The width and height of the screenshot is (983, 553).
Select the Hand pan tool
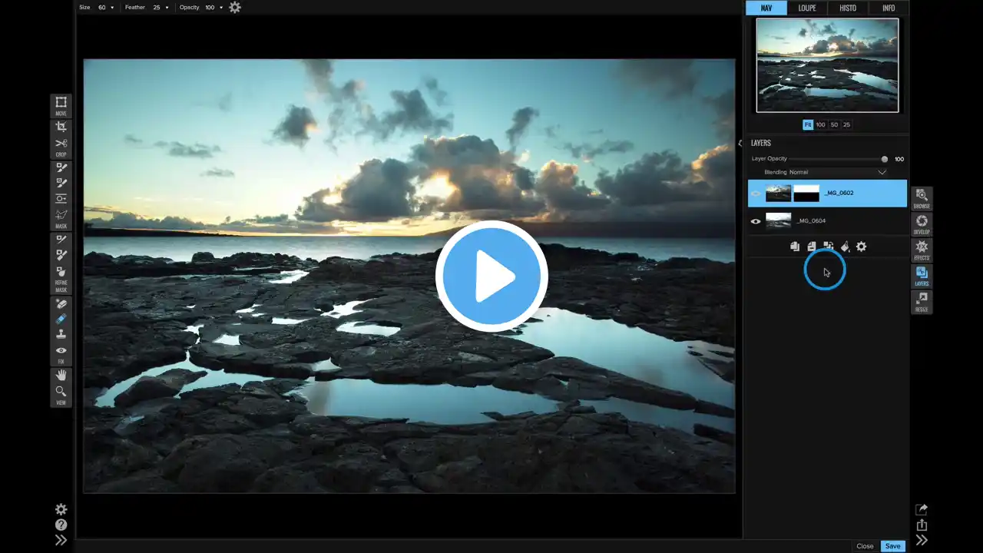61,376
